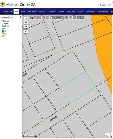Click the printer icon in map toolbar
Image resolution: width=113 pixels, height=139 pixels.
point(78,18)
